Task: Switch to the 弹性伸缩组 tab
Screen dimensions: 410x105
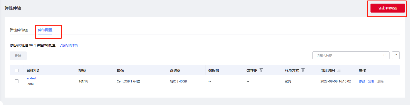Action: point(19,30)
